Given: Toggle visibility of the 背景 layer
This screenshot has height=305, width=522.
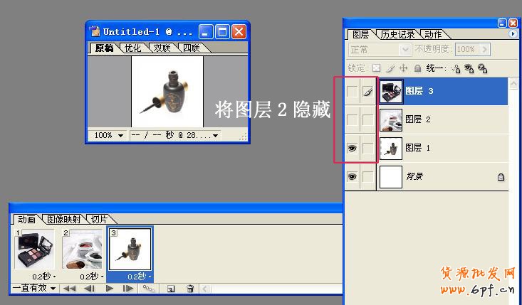Looking at the screenshot, I should point(352,177).
